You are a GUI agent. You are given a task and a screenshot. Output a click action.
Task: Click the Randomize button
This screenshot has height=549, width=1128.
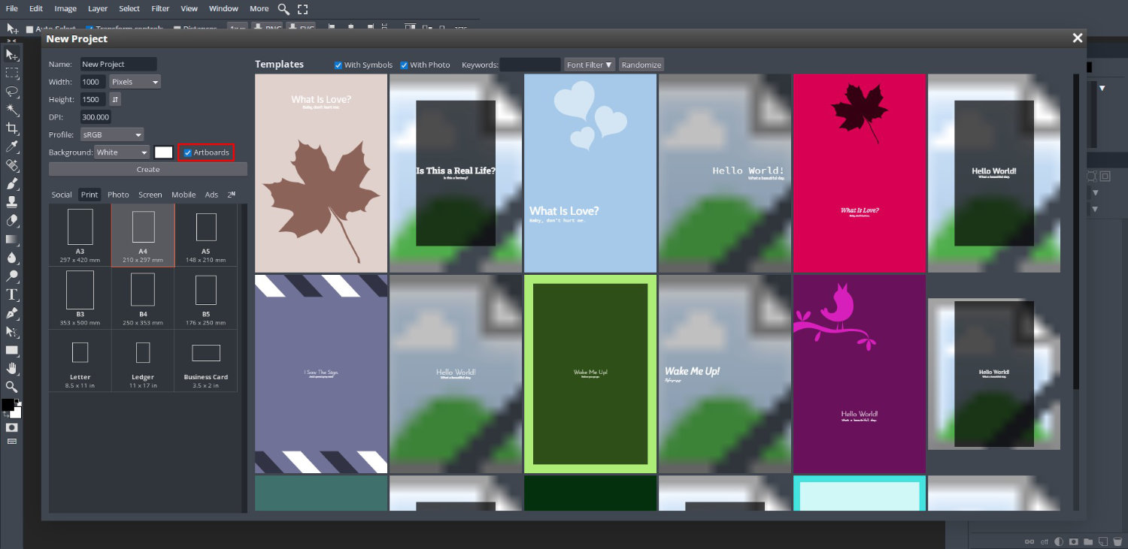641,65
